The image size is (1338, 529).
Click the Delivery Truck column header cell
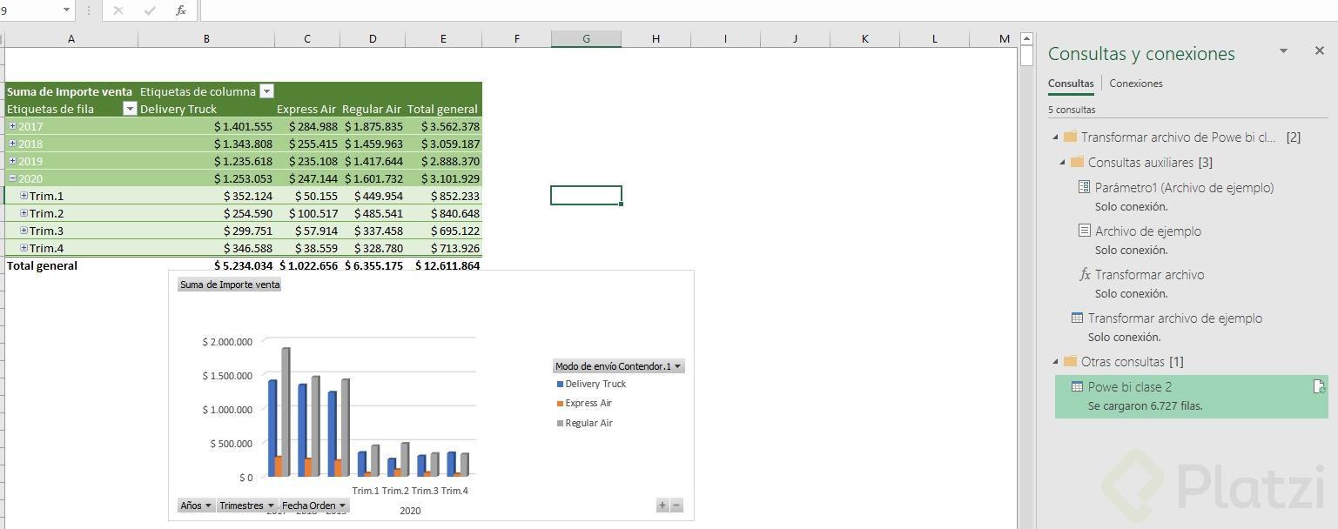206,109
